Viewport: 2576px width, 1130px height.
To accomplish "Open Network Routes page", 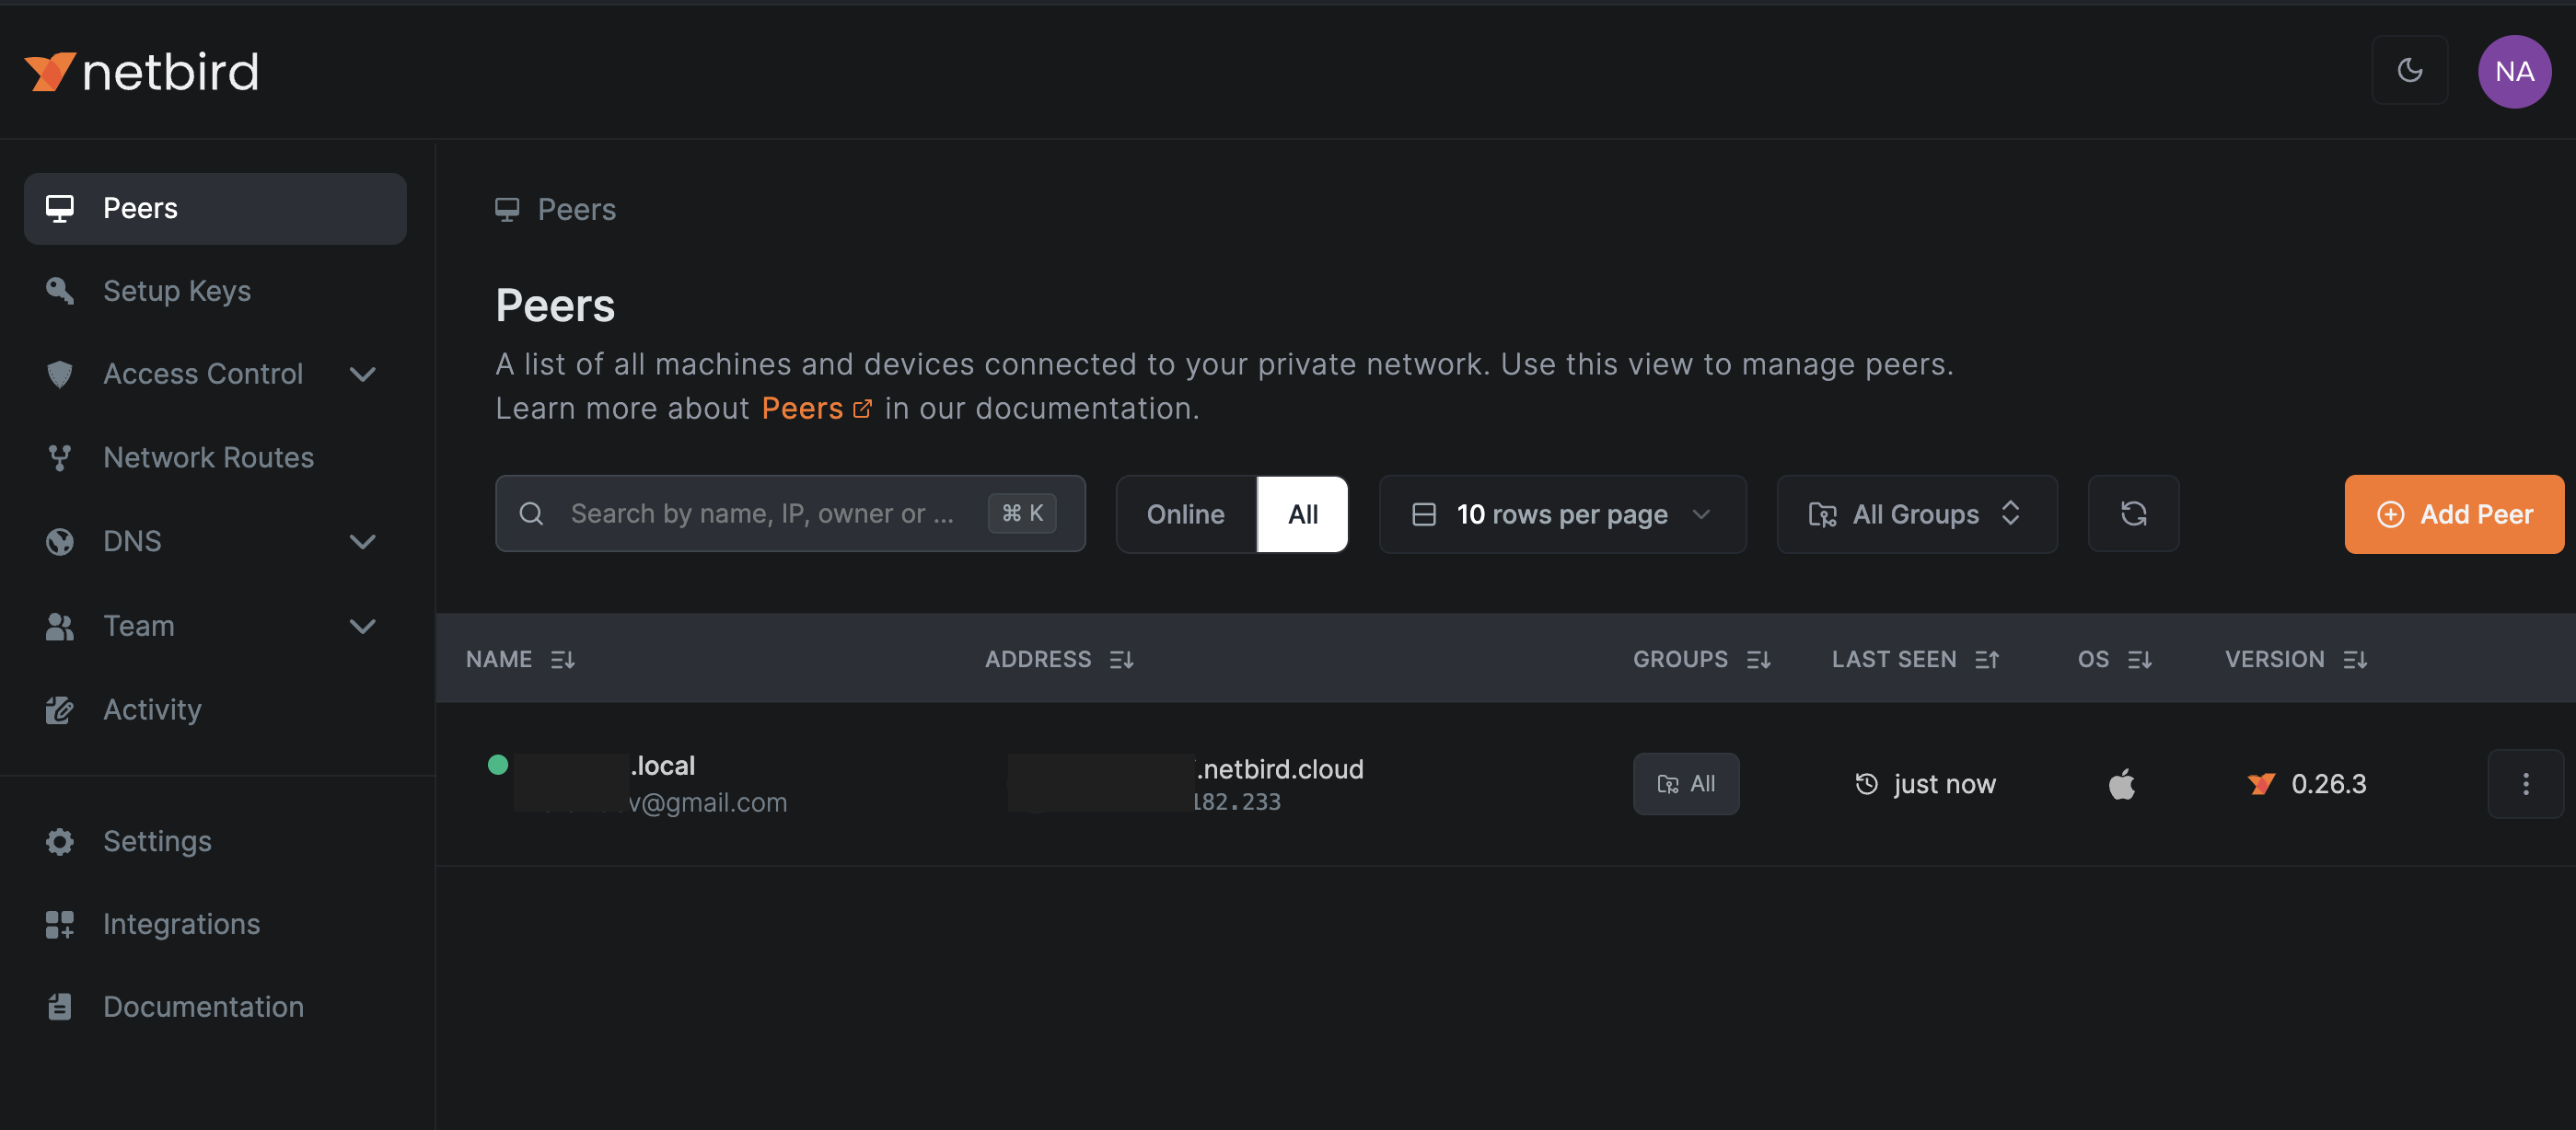I will [x=208, y=457].
